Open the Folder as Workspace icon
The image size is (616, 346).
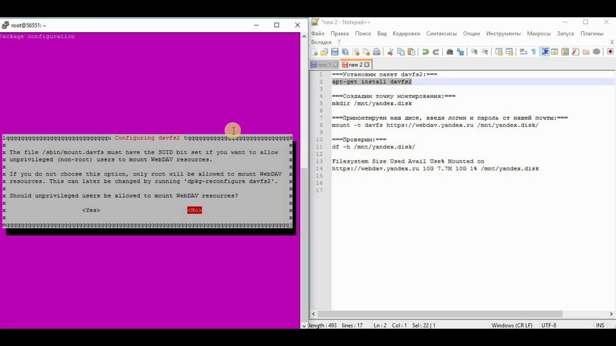586,52
